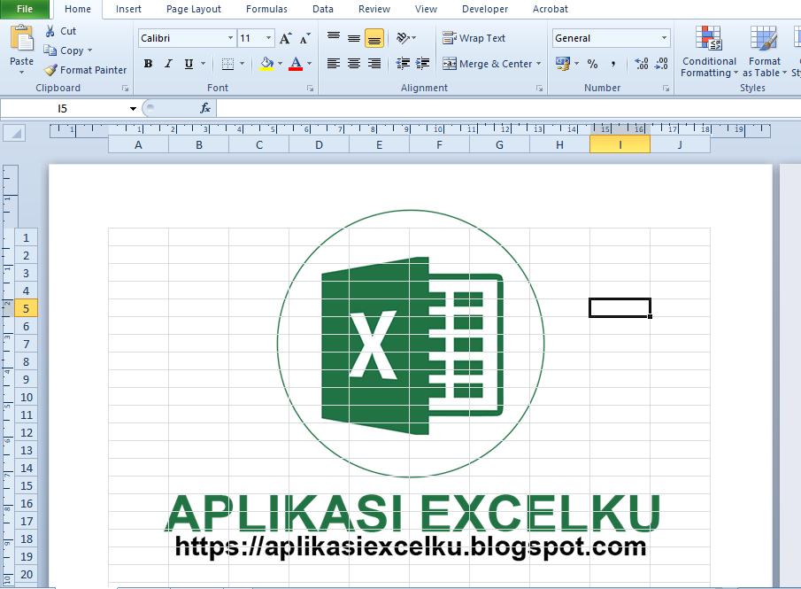This screenshot has width=801, height=589.
Task: Open the Fill Color palette arrow
Action: (280, 64)
